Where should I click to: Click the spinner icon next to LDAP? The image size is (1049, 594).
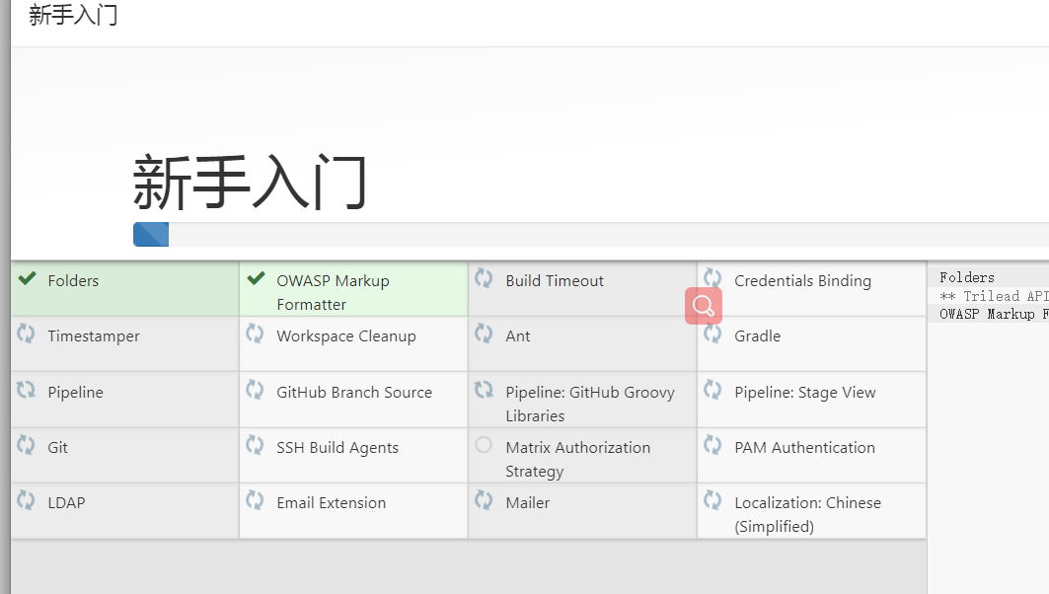(26, 501)
